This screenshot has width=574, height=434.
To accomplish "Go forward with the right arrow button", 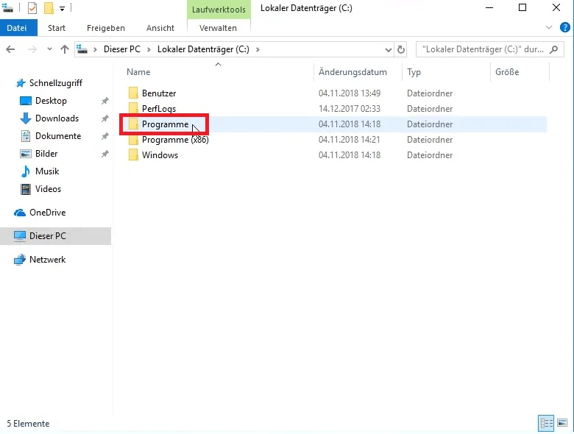I will click(x=32, y=49).
